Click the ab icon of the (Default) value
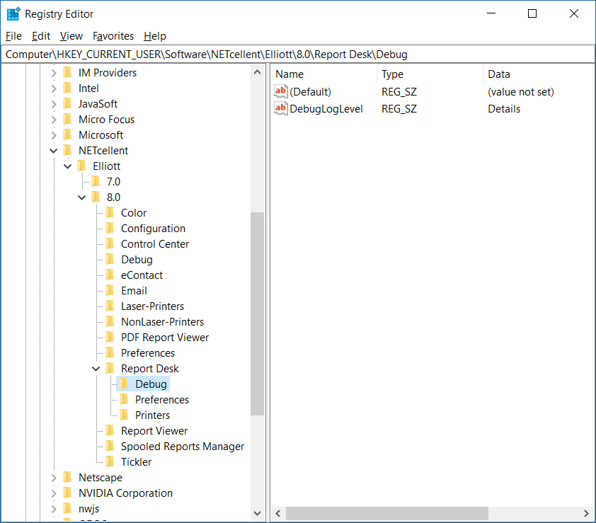The width and height of the screenshot is (596, 523). point(280,91)
